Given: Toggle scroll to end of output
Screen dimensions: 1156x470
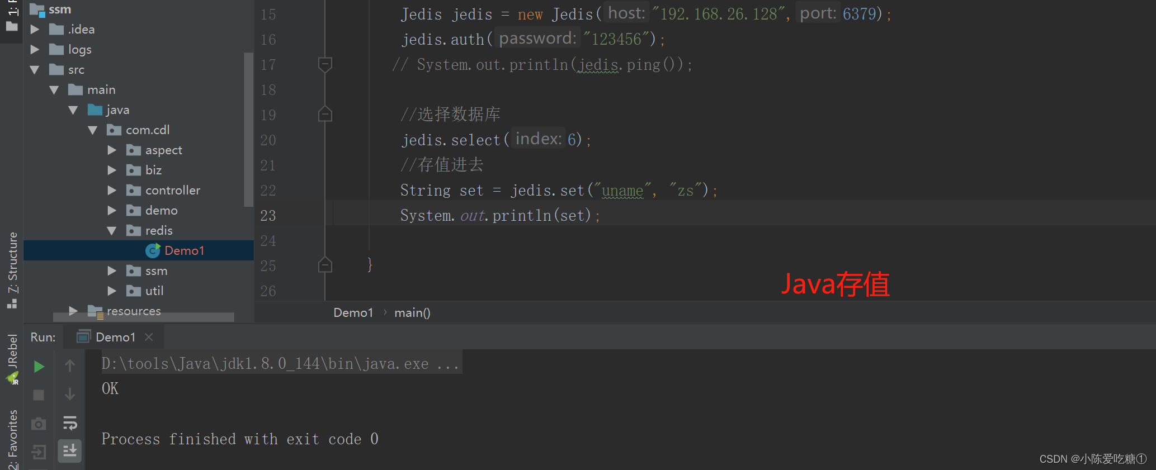Looking at the screenshot, I should click(x=70, y=450).
